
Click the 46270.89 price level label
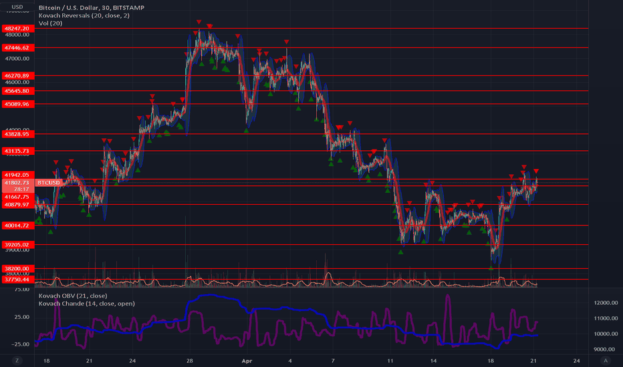(x=18, y=75)
